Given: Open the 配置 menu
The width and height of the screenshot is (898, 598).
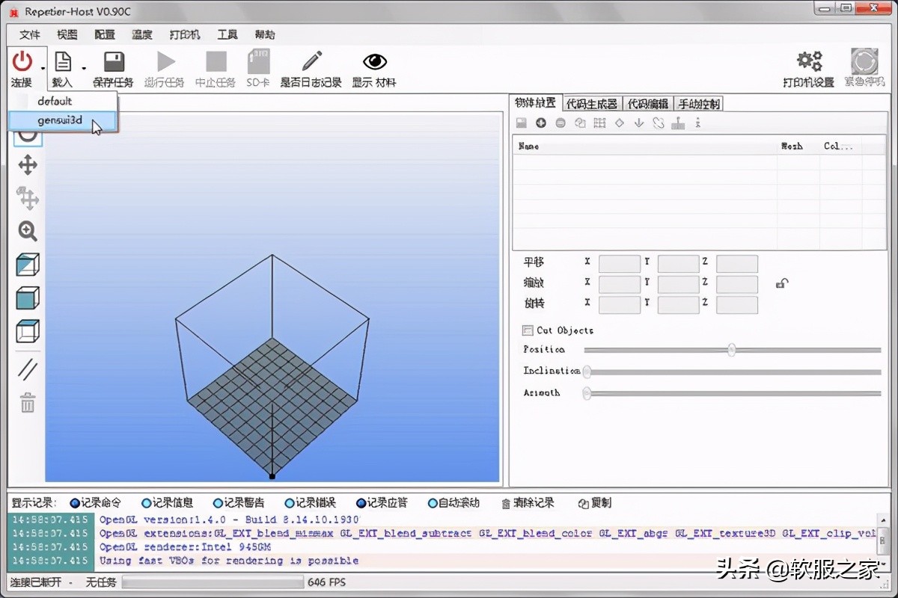Looking at the screenshot, I should coord(104,34).
